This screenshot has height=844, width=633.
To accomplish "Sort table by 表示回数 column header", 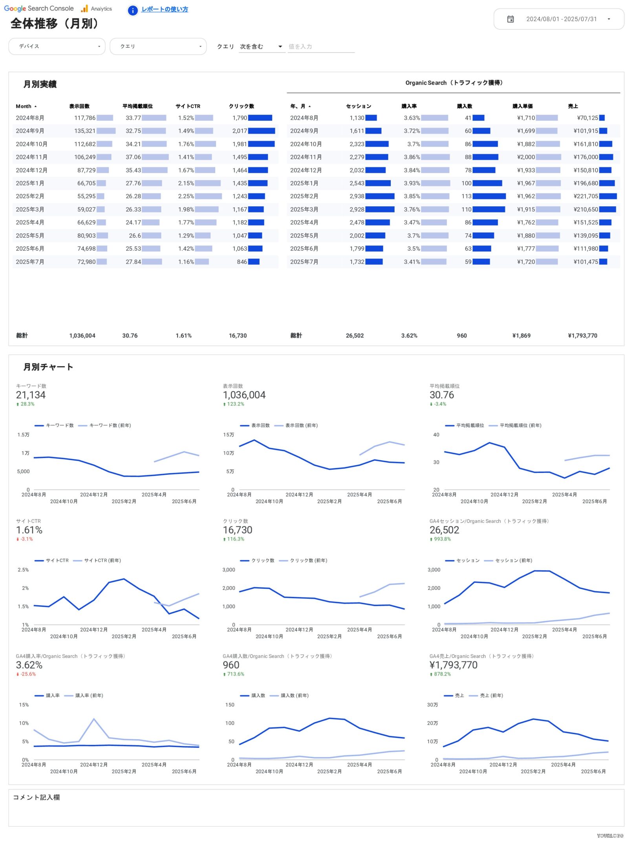I will coord(79,106).
